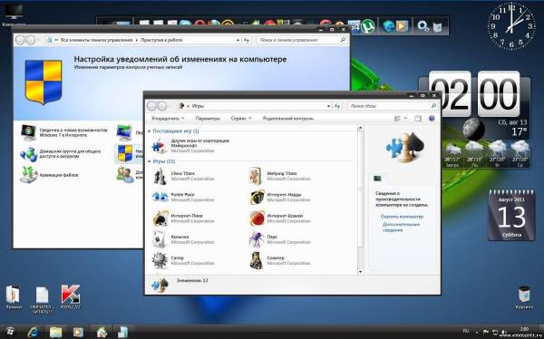This screenshot has width=544, height=339.
Task: Click the scroll-down arrow of Games list
Action: tap(360, 272)
